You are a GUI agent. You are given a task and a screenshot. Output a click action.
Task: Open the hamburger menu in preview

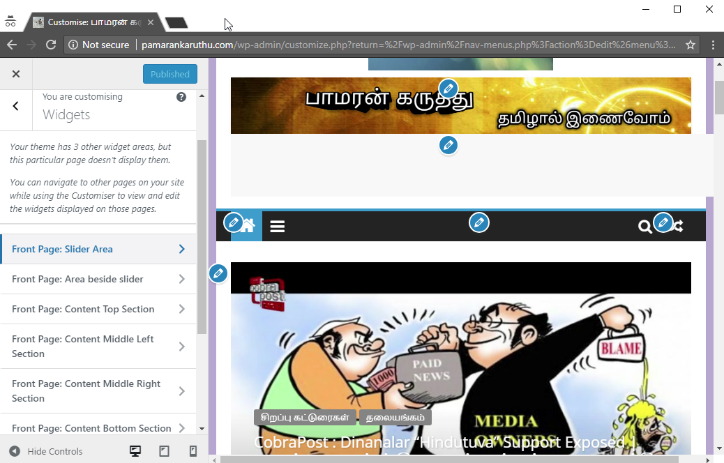point(278,227)
